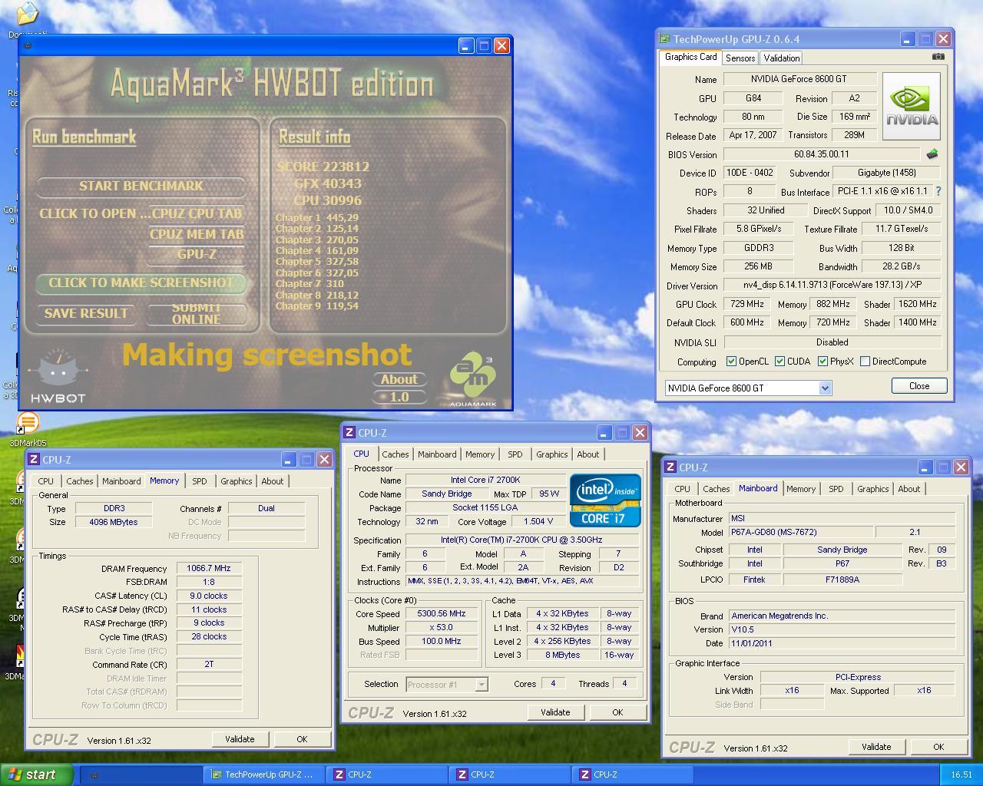Click the taskbar clock showing 16.51

tap(961, 774)
